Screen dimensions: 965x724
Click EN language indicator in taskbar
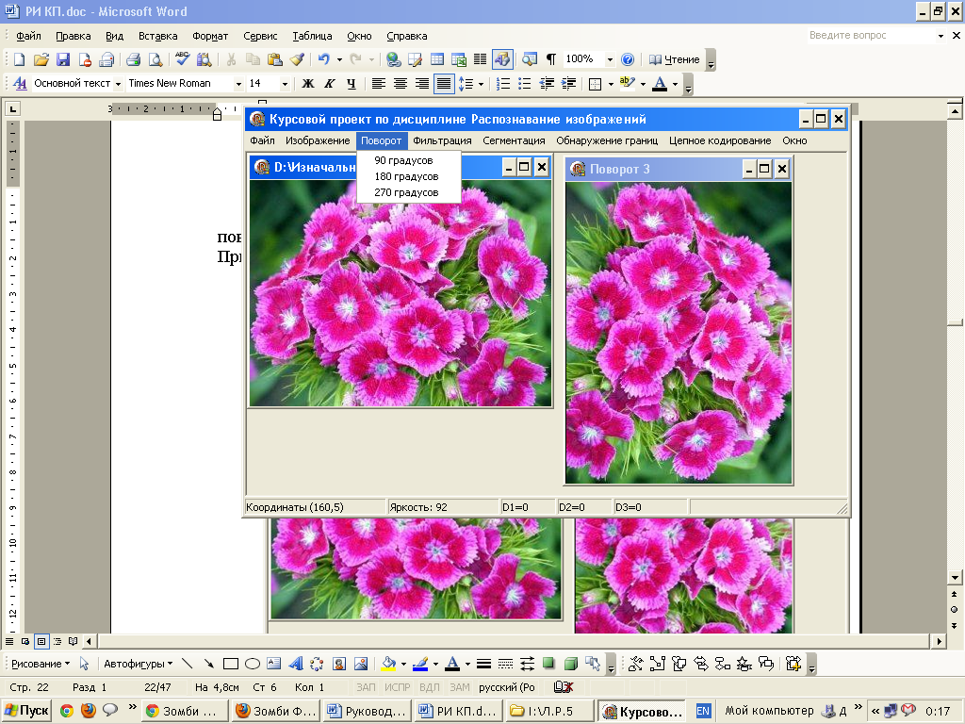tap(702, 711)
